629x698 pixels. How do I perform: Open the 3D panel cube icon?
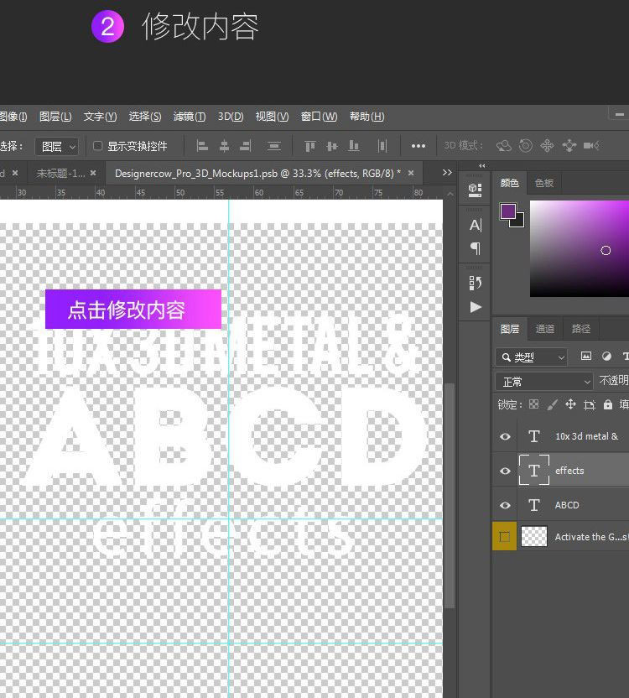point(476,190)
